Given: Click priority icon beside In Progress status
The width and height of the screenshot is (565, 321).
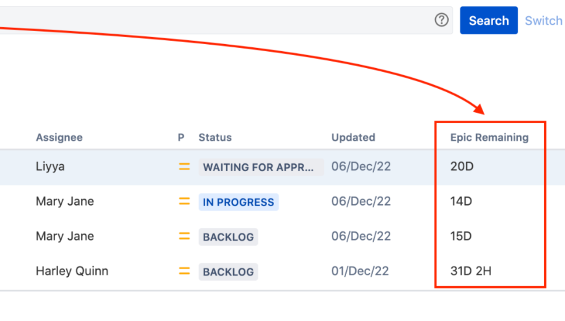Looking at the screenshot, I should click(184, 202).
